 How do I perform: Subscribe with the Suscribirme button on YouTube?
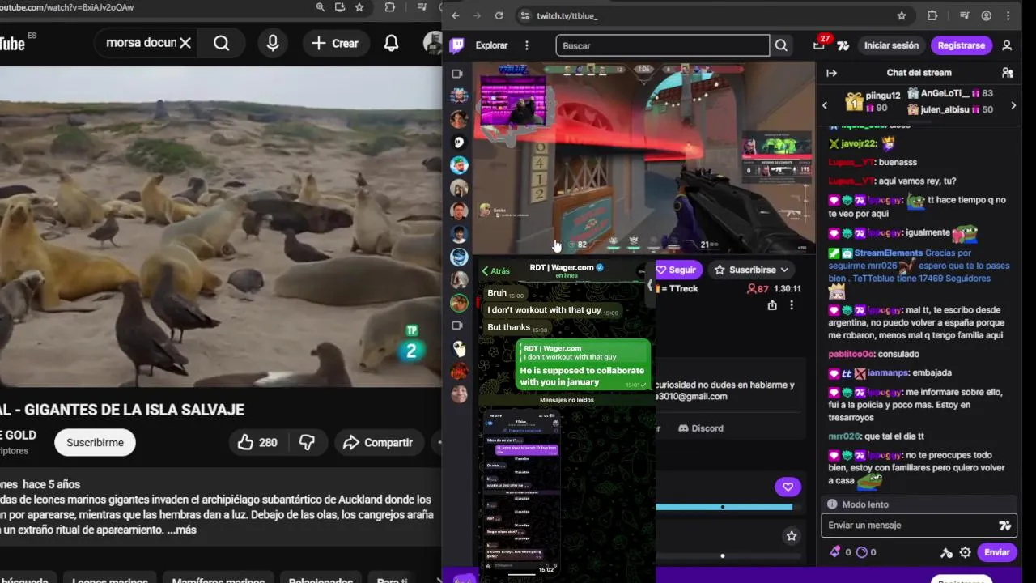click(95, 442)
